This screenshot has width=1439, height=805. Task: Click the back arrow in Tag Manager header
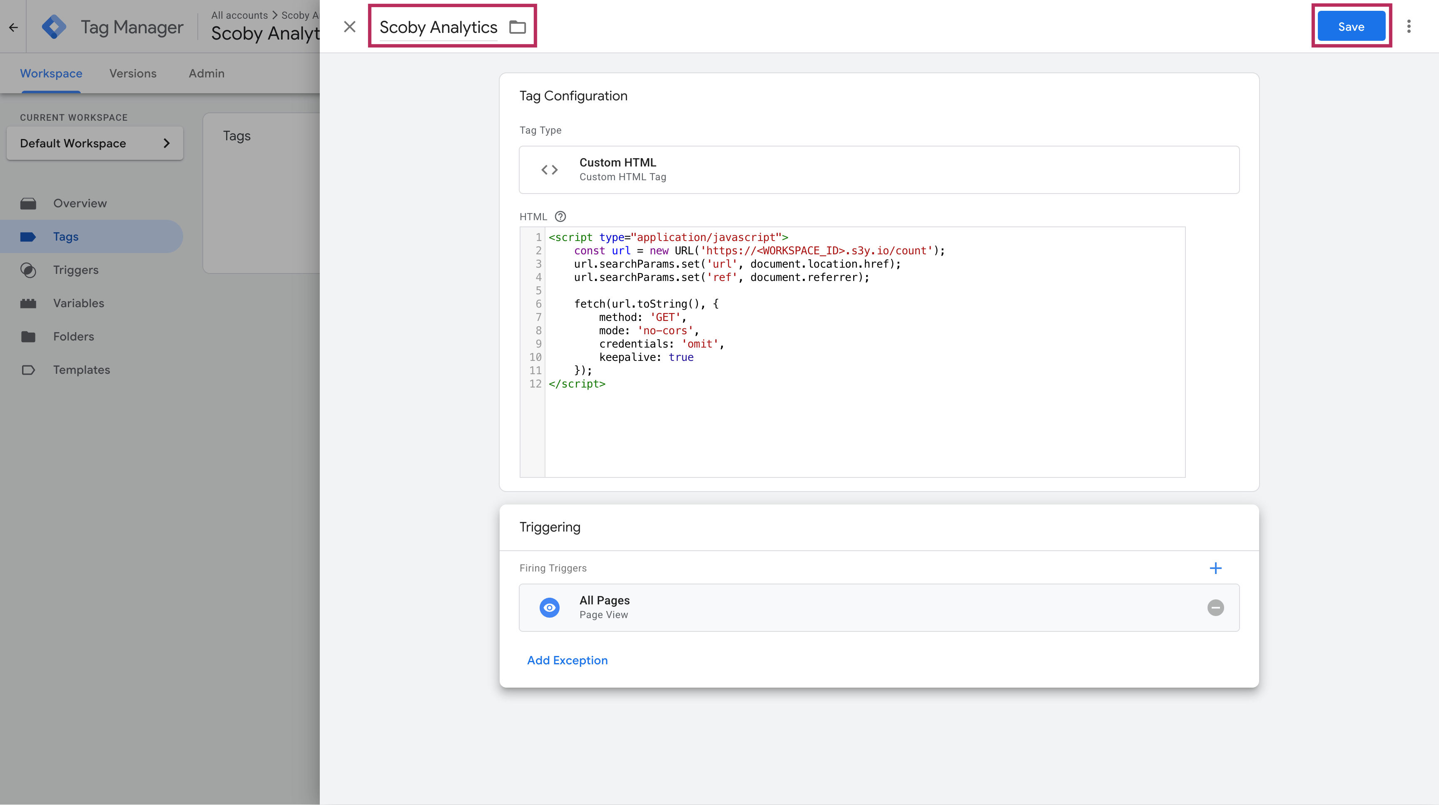click(x=13, y=27)
